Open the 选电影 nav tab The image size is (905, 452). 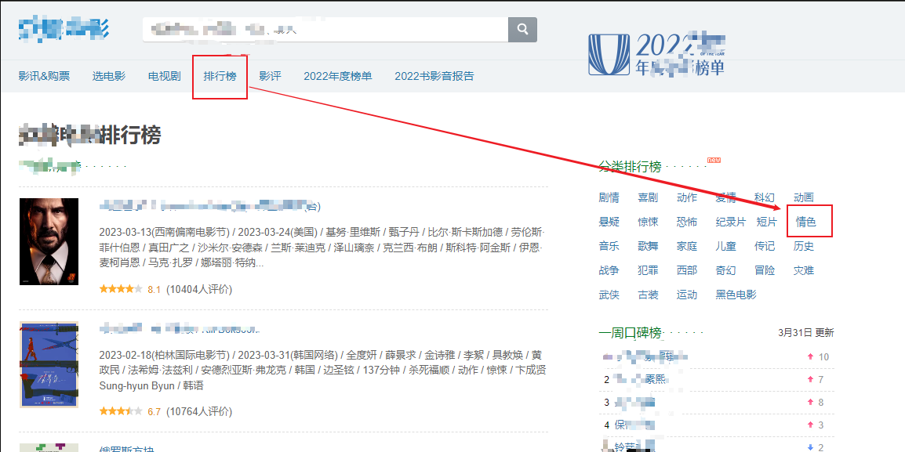108,76
